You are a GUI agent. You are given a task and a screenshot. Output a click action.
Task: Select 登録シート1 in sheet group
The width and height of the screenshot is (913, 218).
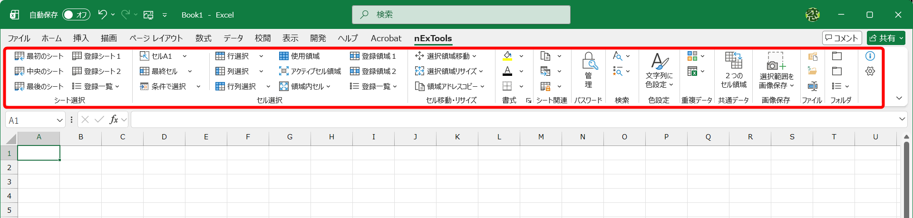click(97, 56)
